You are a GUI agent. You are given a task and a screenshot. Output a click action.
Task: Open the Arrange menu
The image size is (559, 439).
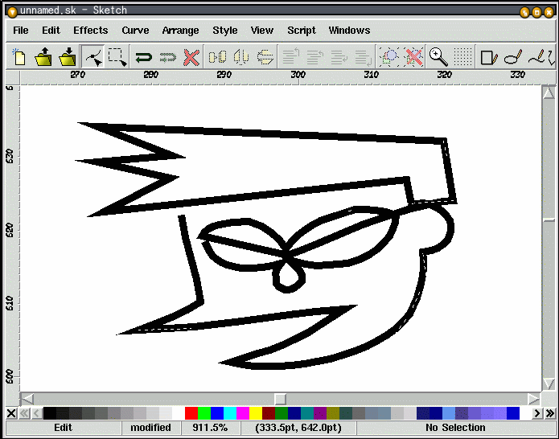pos(180,31)
